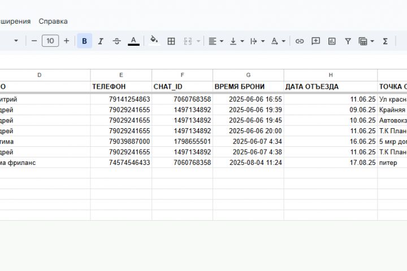The width and height of the screenshot is (407, 271).
Task: Select booking time 2025-06-07 4:34
Action: pos(248,141)
